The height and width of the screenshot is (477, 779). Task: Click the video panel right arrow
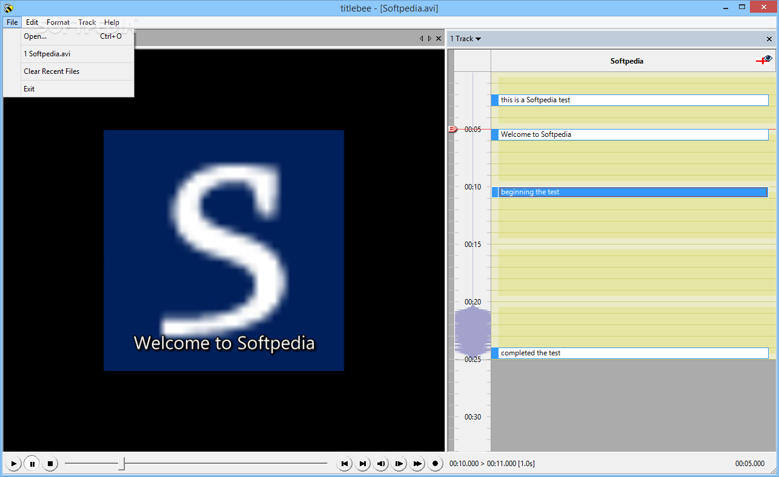pos(429,39)
